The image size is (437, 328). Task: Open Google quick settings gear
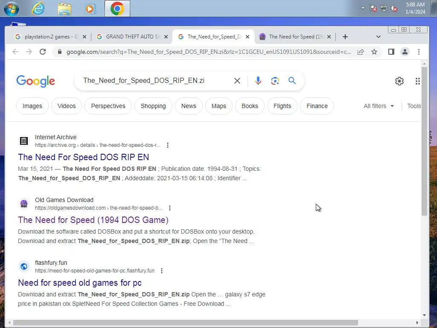point(399,81)
